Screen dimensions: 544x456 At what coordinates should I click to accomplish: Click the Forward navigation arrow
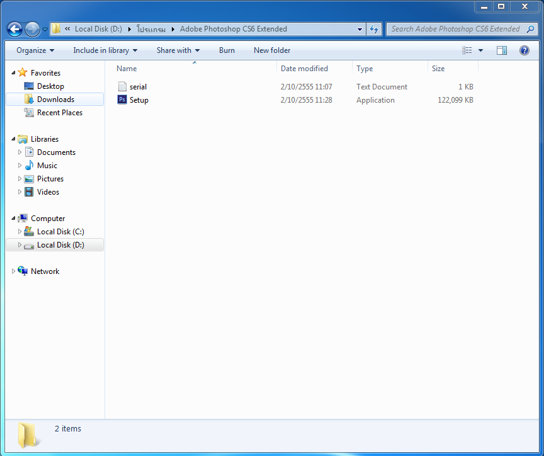tap(32, 30)
